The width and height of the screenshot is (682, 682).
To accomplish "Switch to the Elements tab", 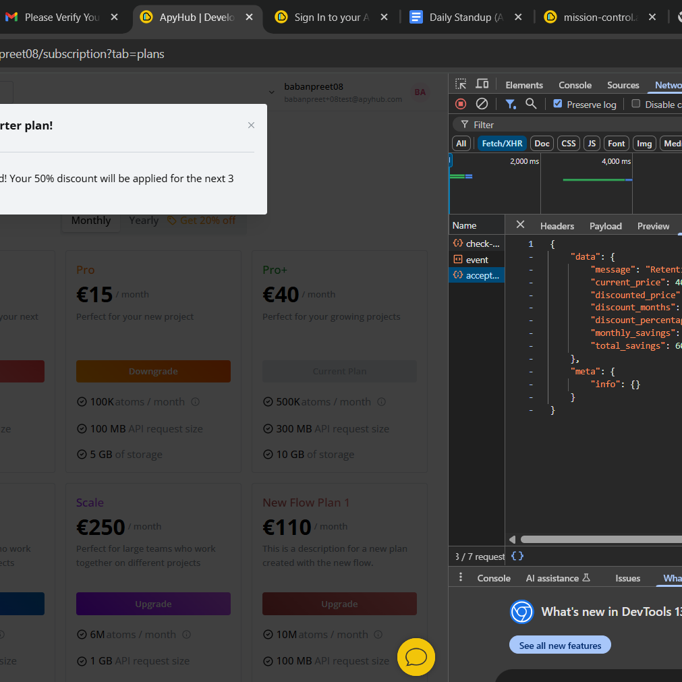I will click(523, 85).
